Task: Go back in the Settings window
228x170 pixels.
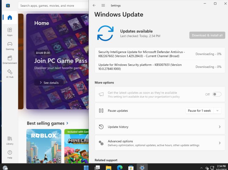Action: pos(94,5)
